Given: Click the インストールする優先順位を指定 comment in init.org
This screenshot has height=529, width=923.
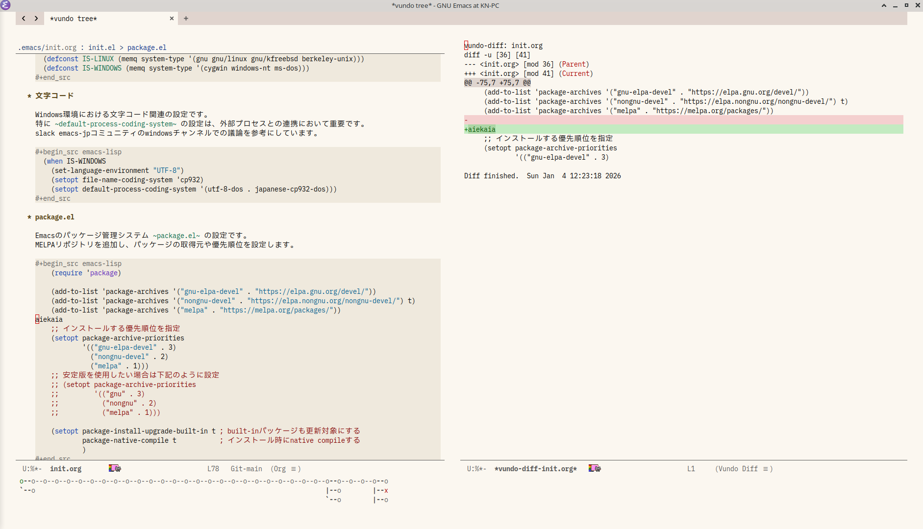Looking at the screenshot, I should 116,329.
